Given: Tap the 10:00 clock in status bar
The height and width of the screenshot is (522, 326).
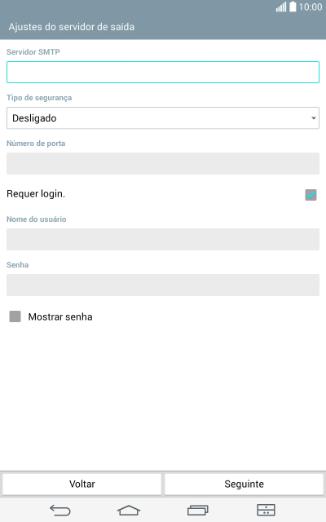Looking at the screenshot, I should (311, 7).
